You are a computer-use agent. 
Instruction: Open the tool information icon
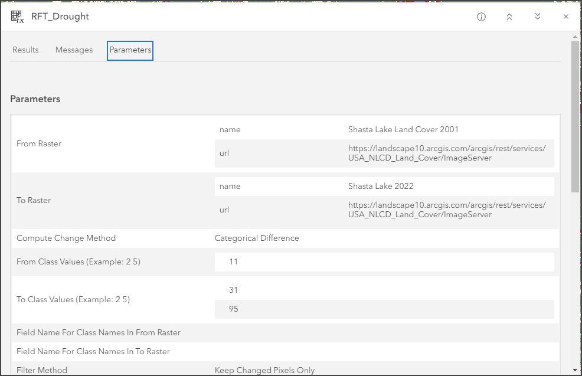tap(481, 17)
